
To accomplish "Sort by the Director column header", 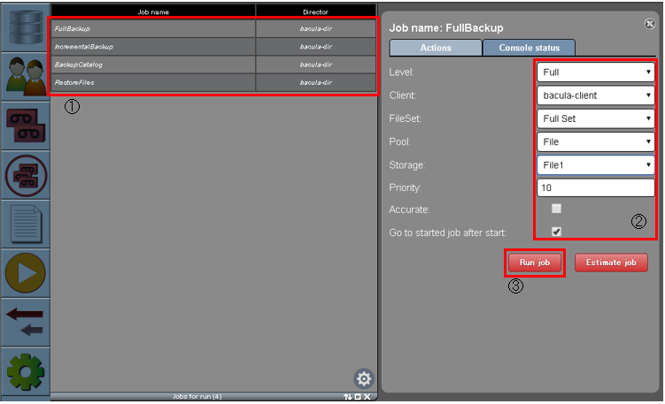I will (315, 11).
